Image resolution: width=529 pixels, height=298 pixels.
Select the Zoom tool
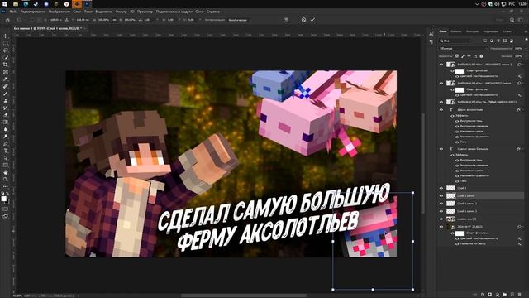6,180
